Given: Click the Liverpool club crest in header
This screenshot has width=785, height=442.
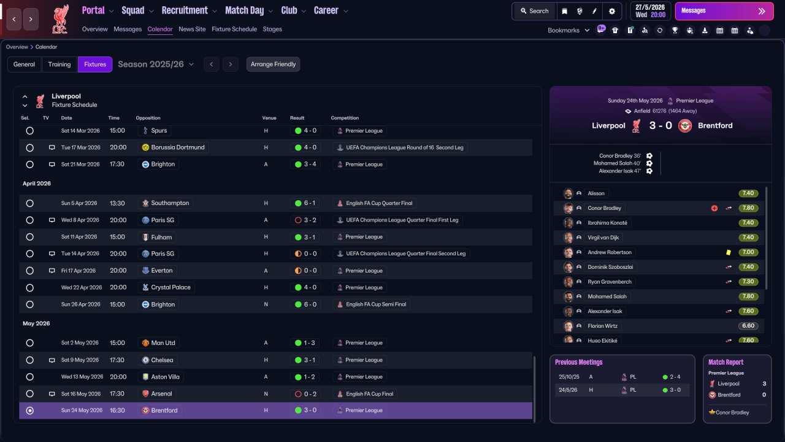Looking at the screenshot, I should coord(60,19).
